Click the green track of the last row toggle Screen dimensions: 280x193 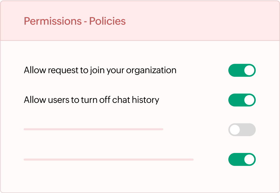tap(236, 159)
